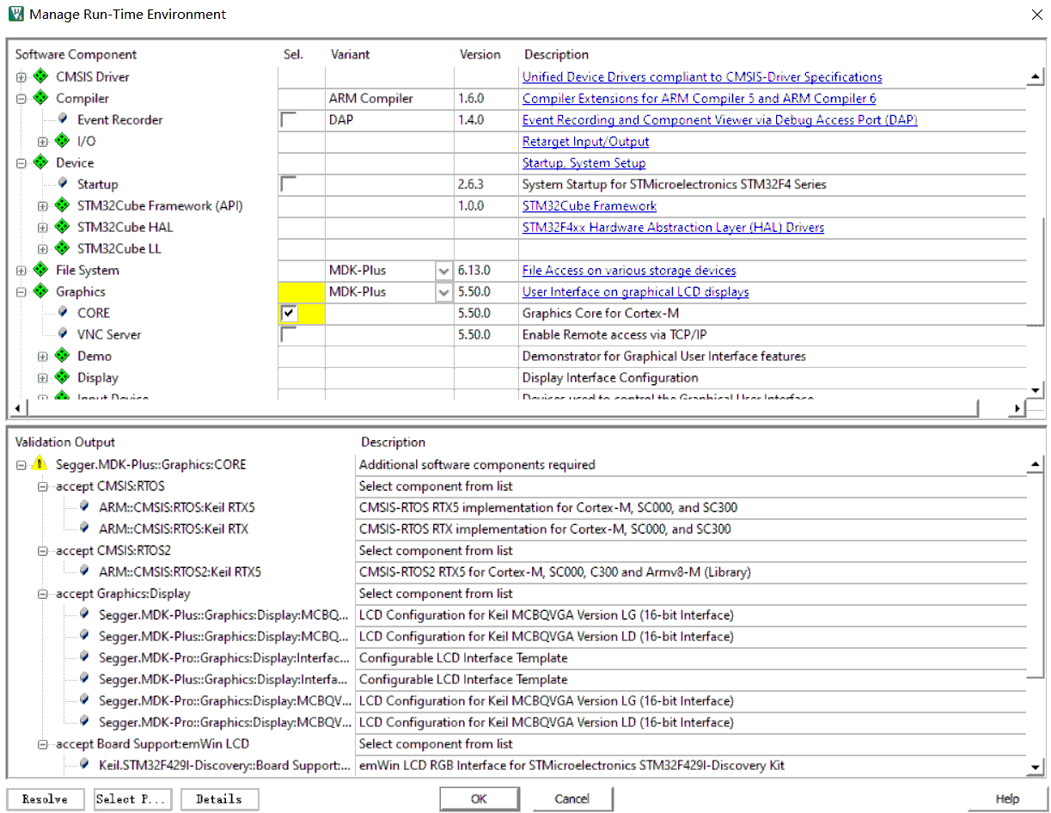This screenshot has width=1051, height=813.
Task: Click the validation output's scroll down arrow
Action: pyautogui.click(x=1035, y=767)
